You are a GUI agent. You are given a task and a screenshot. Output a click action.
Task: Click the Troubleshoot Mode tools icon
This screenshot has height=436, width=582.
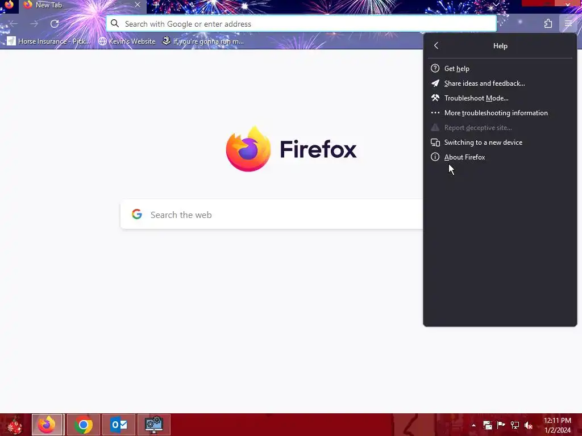point(435,98)
